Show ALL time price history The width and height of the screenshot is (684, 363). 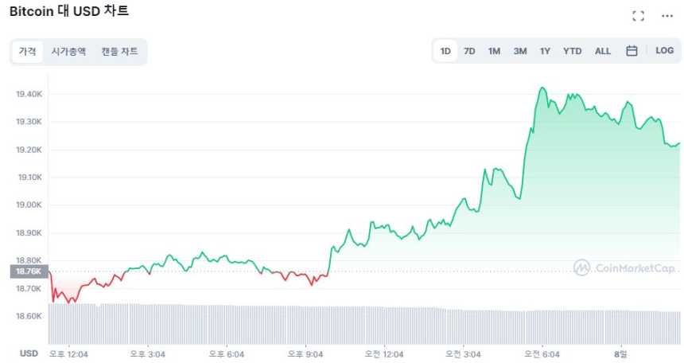click(603, 51)
